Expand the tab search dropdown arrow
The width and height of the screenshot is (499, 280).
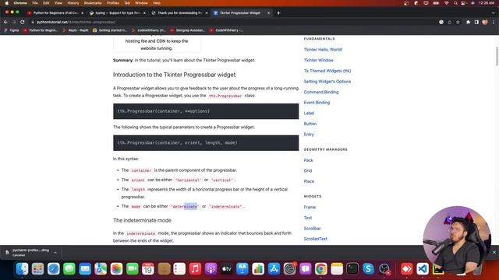[494, 13]
